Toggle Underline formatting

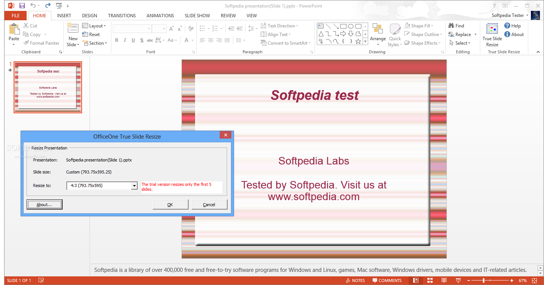[133, 40]
